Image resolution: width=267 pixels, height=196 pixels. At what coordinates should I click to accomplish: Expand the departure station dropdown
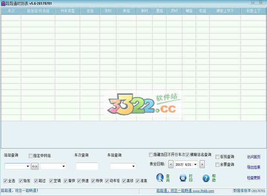[x=27, y=166]
